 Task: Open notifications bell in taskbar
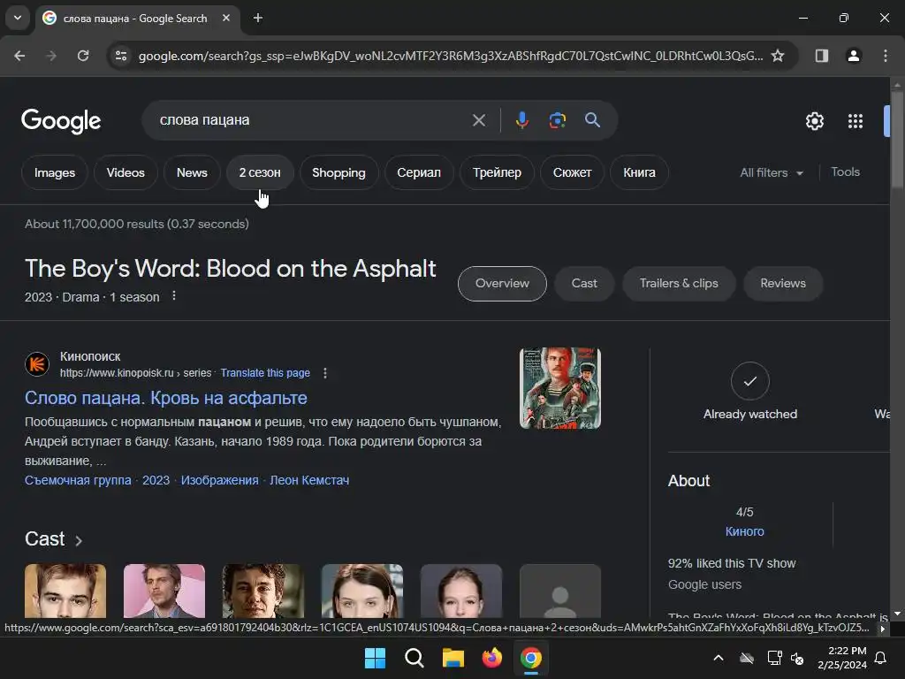880,658
